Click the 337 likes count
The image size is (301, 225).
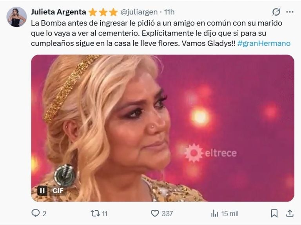point(167,214)
